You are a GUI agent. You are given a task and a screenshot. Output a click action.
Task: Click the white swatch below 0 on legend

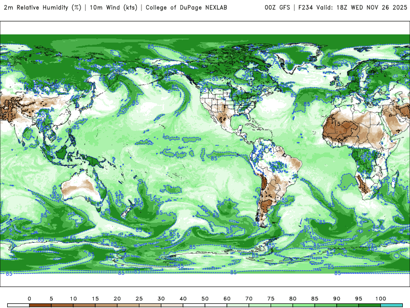coord(18,305)
